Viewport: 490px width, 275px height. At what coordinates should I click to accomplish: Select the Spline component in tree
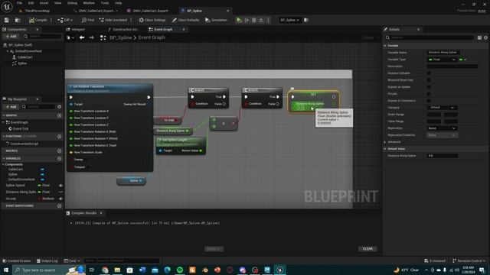(22, 63)
